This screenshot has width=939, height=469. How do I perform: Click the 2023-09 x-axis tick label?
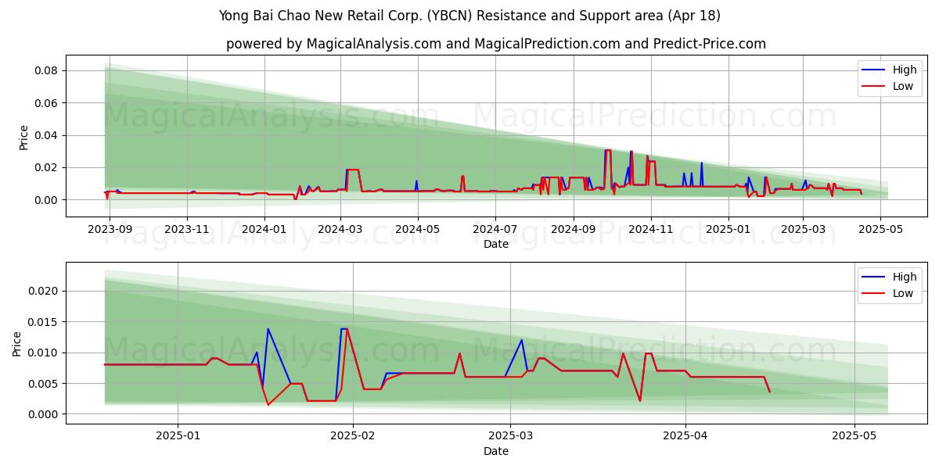[110, 229]
